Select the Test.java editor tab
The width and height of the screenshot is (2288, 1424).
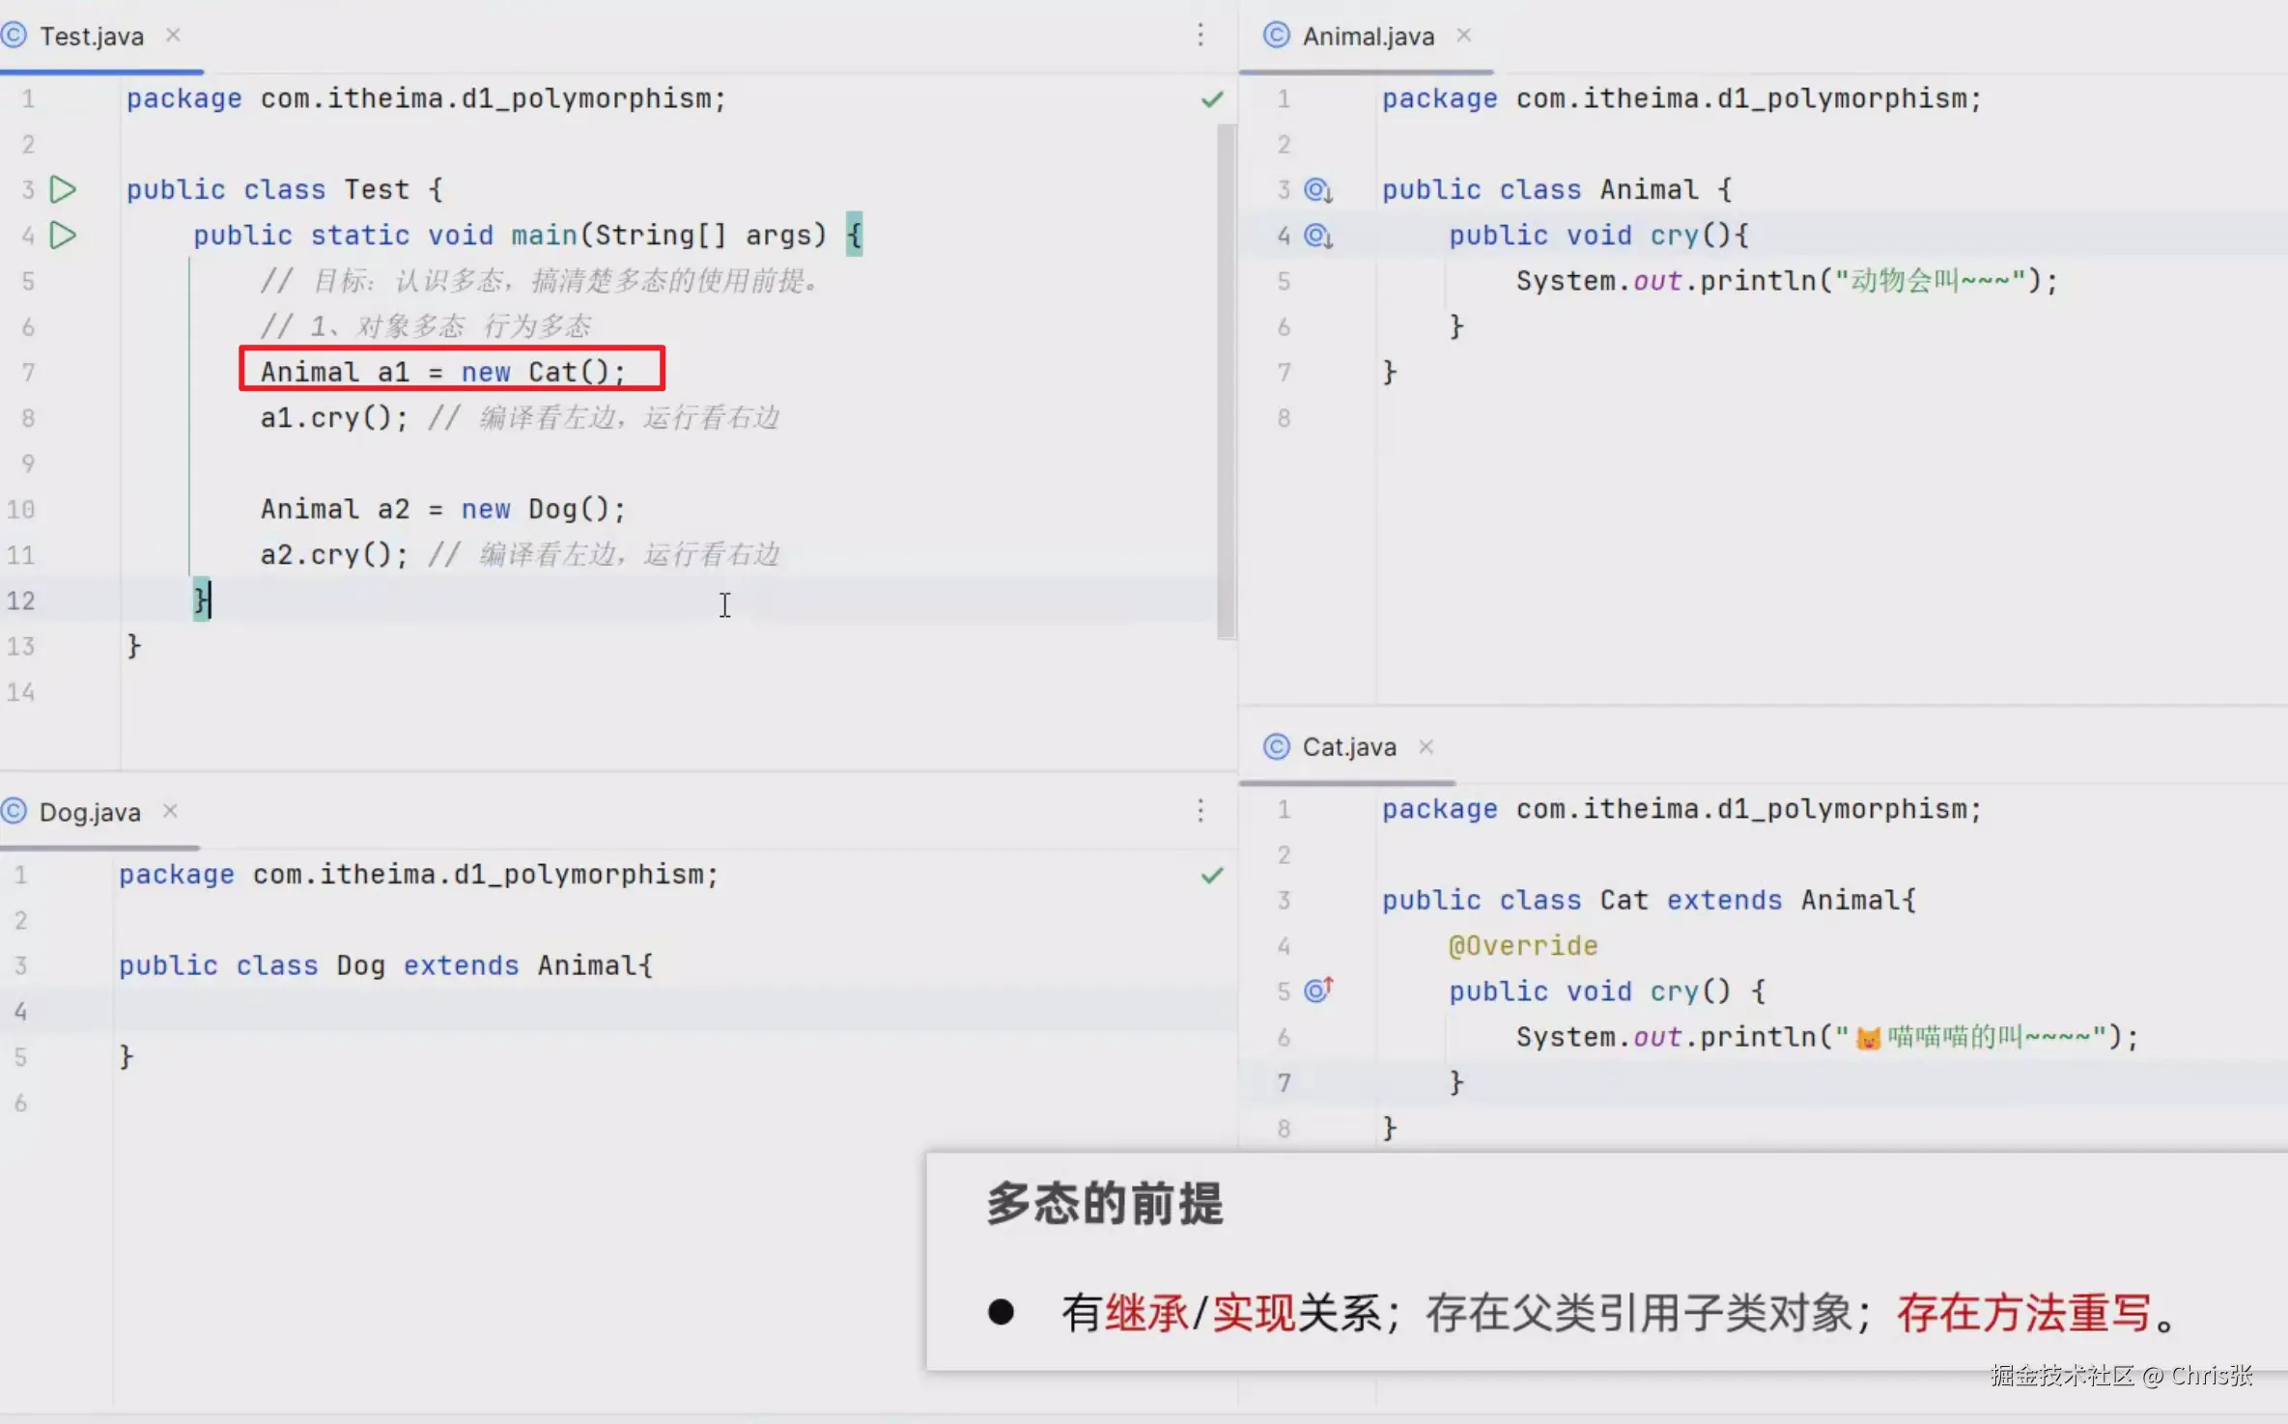click(91, 37)
